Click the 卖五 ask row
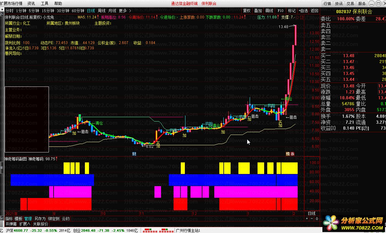 click(353, 25)
